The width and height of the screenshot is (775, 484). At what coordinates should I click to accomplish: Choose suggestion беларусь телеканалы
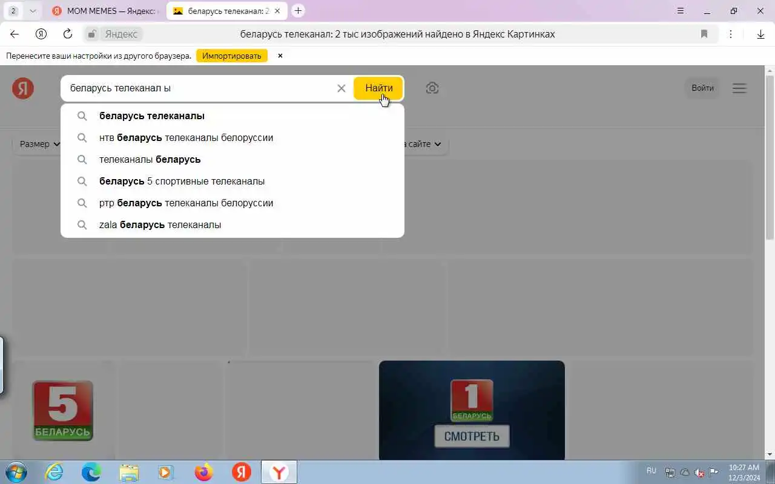tap(232, 116)
